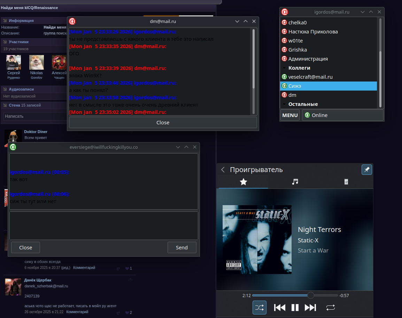Open the MENU button in contact list
This screenshot has width=402, height=318.
pyautogui.click(x=290, y=115)
